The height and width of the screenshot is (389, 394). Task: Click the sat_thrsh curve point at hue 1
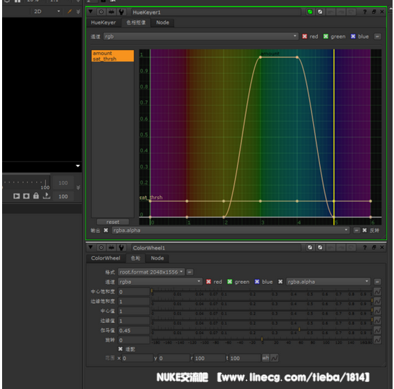coord(187,201)
